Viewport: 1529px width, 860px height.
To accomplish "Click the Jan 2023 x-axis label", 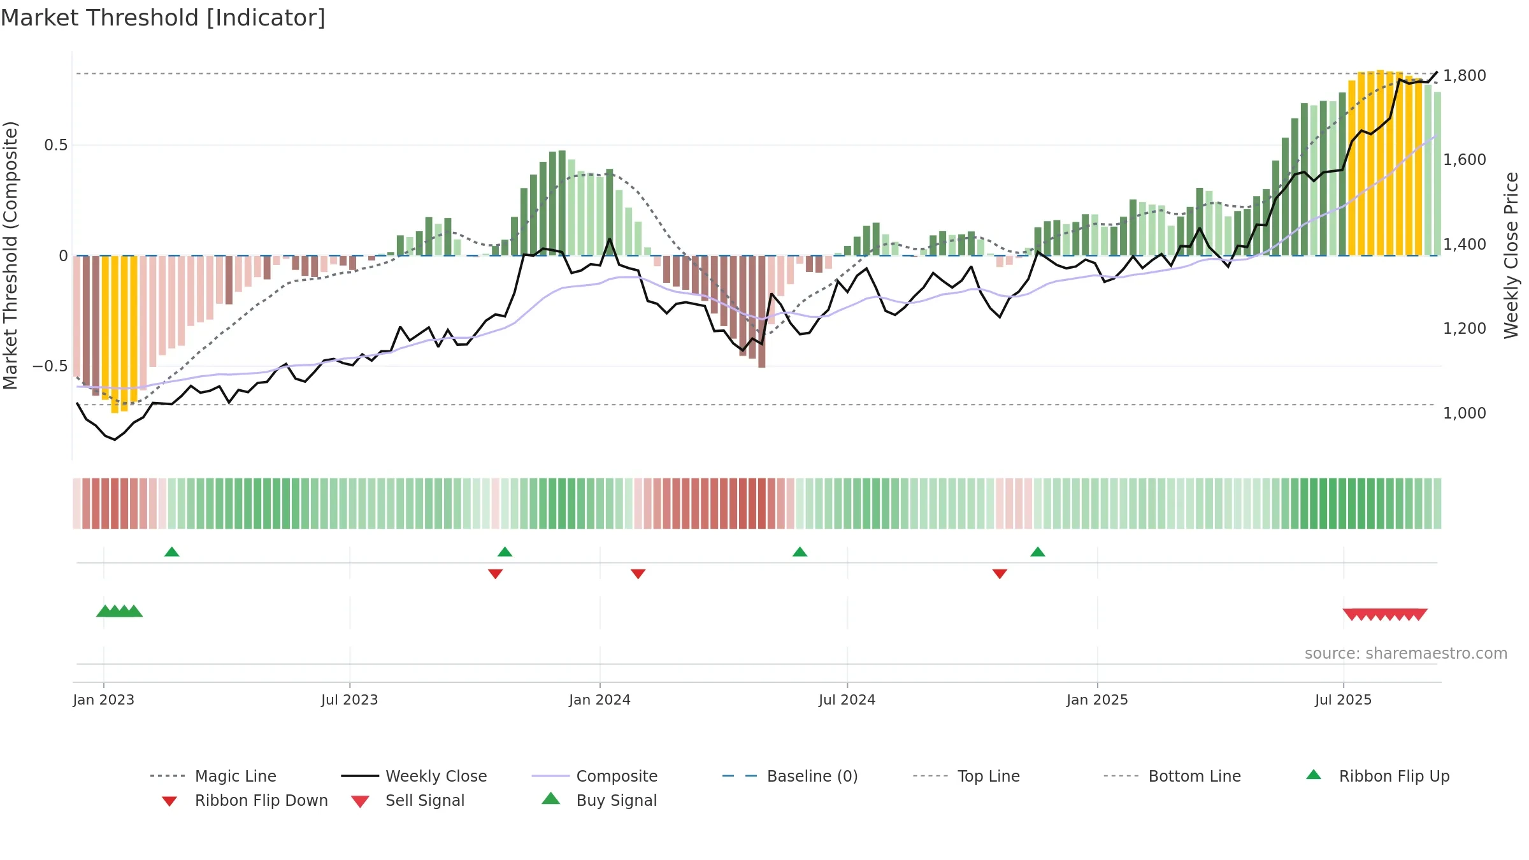I will point(103,699).
